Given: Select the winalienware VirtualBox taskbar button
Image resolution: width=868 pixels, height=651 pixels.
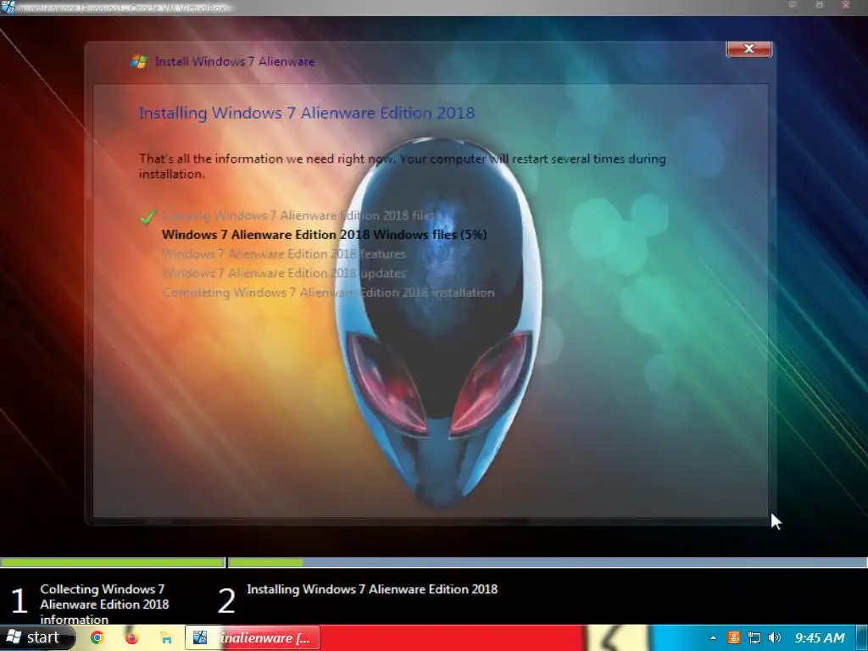Looking at the screenshot, I should [252, 637].
